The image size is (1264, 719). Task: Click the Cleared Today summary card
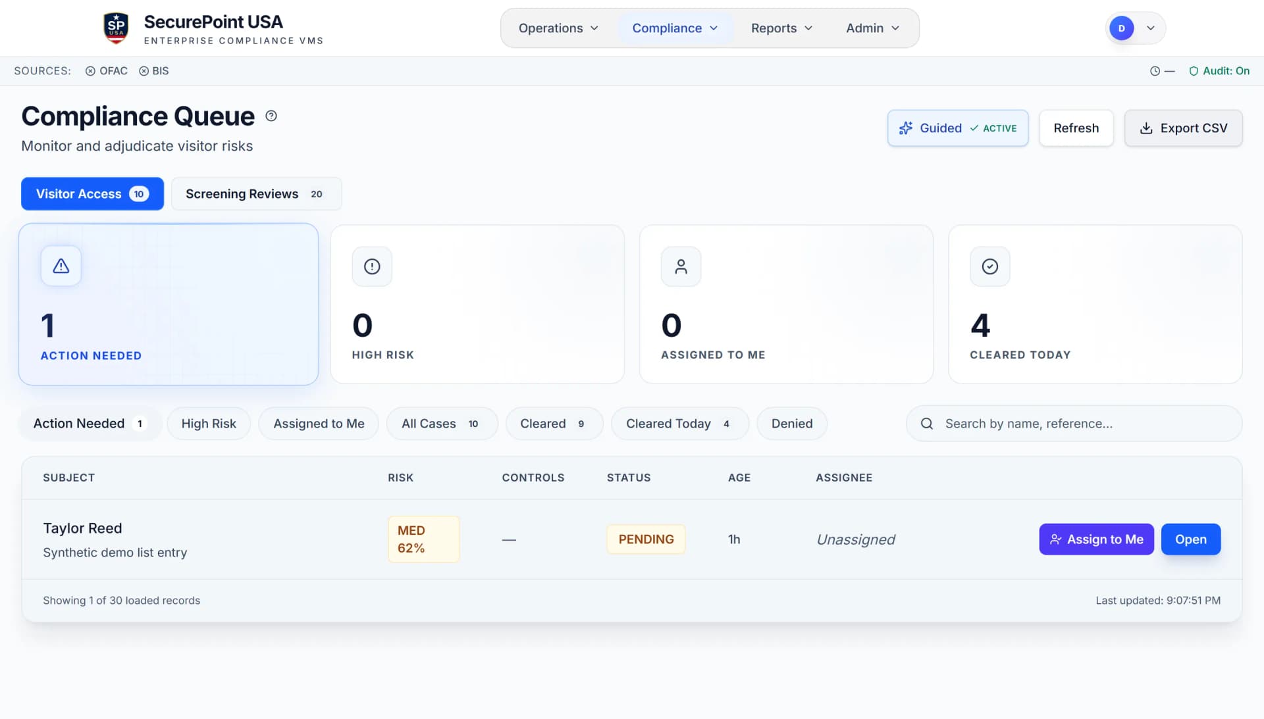point(1095,305)
